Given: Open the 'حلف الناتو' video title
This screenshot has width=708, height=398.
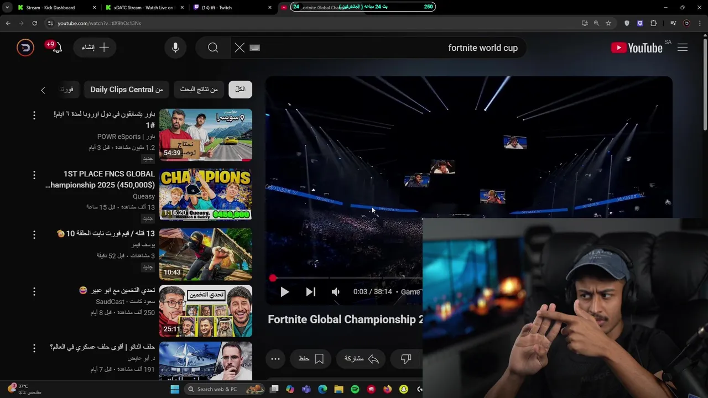Looking at the screenshot, I should (102, 347).
